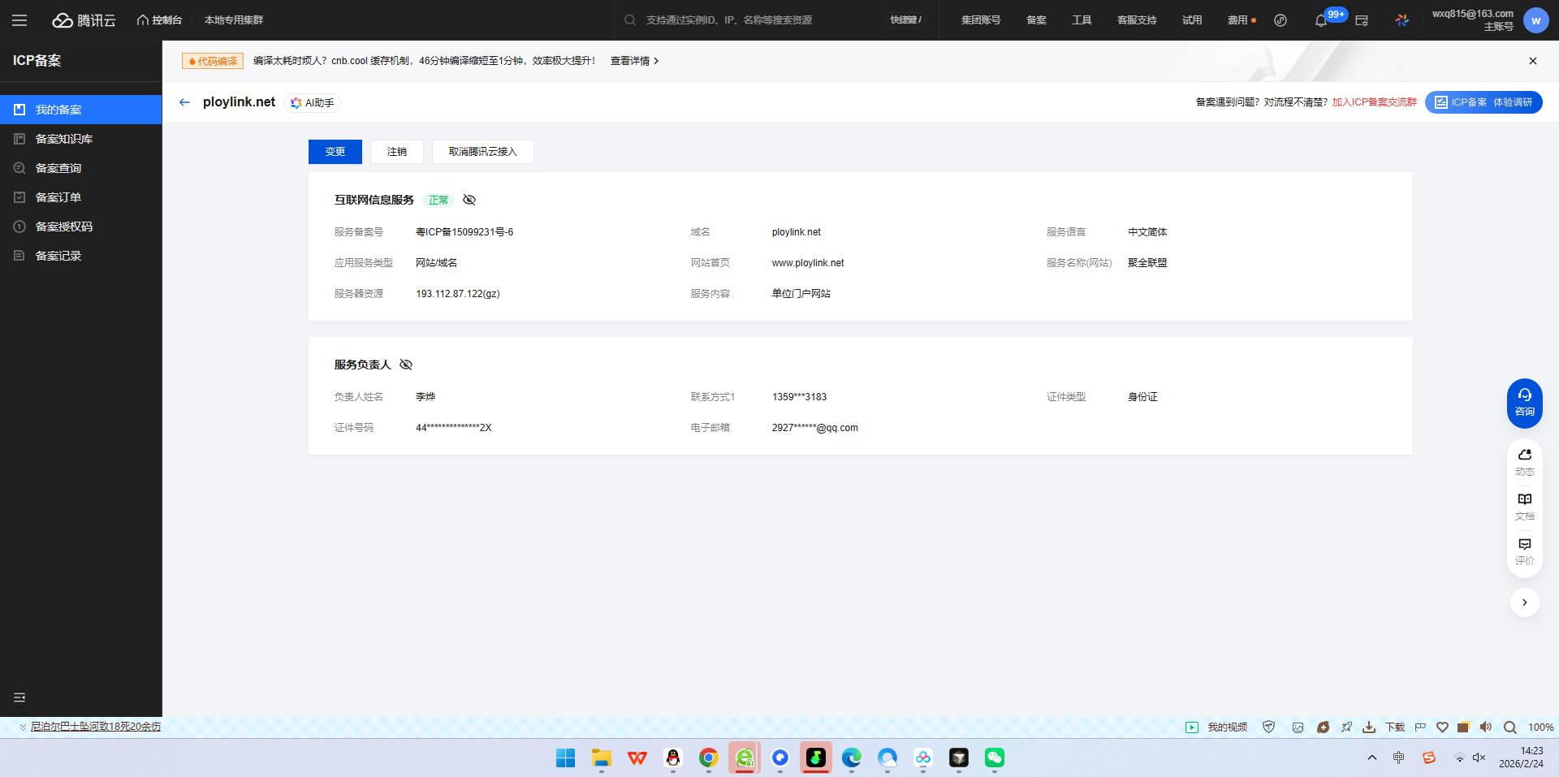Open the hamburger navigation menu
The width and height of the screenshot is (1559, 777).
click(x=19, y=20)
